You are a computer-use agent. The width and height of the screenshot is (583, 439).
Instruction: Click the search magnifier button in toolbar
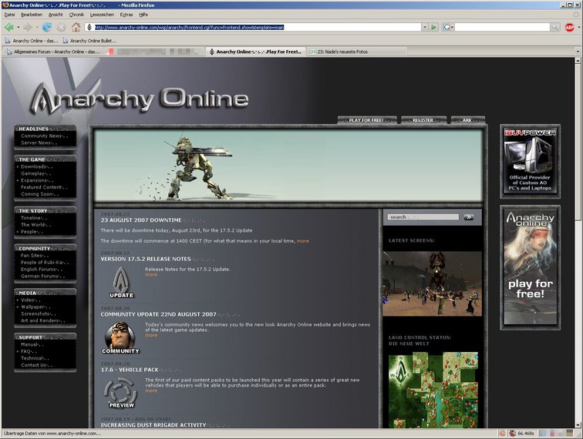pyautogui.click(x=554, y=27)
